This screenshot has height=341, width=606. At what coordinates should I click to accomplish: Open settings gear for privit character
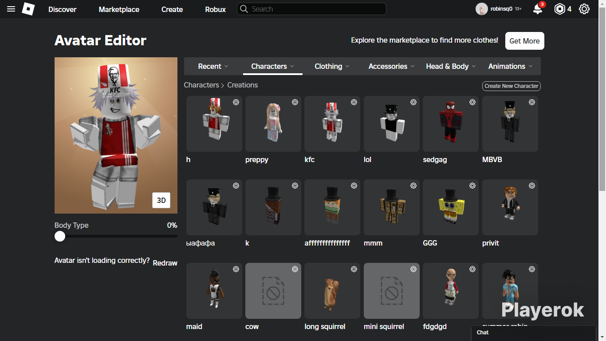tap(532, 186)
